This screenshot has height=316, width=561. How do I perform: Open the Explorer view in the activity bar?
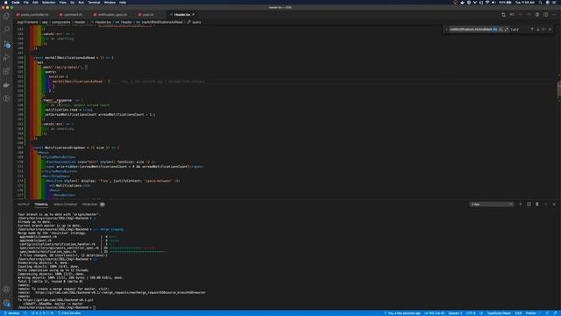pos(6,17)
